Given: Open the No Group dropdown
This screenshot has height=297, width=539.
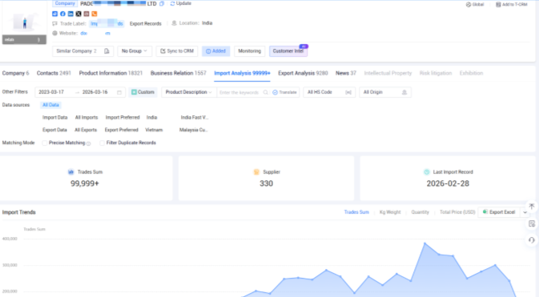Looking at the screenshot, I should point(134,51).
